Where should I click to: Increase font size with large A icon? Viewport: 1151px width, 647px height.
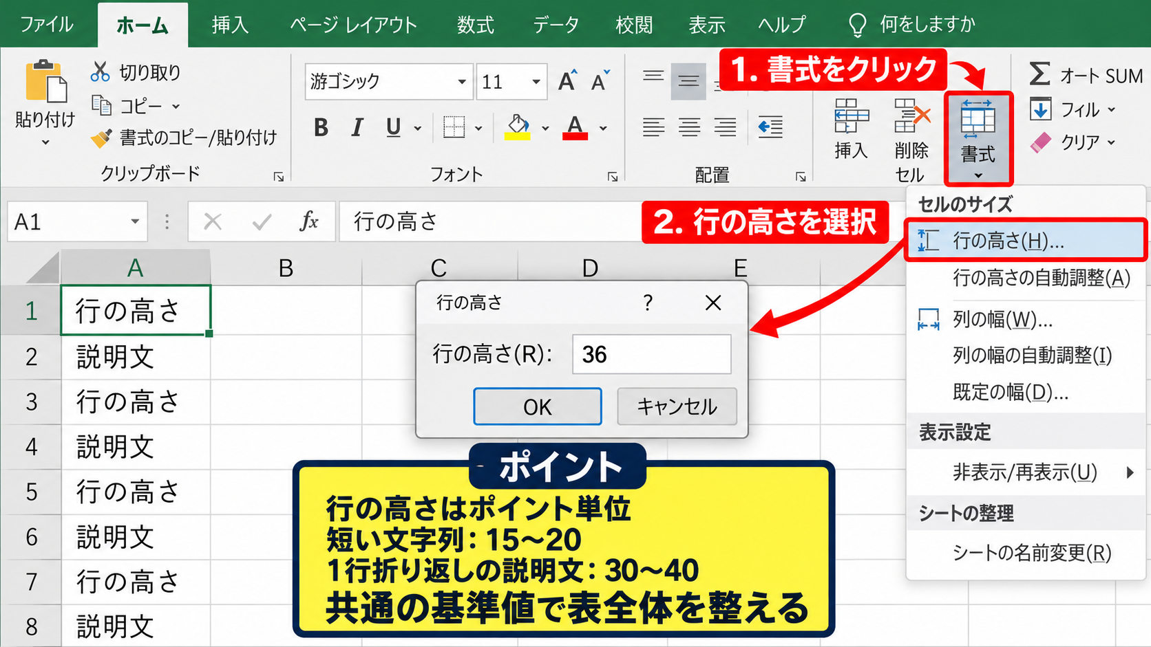click(x=567, y=81)
